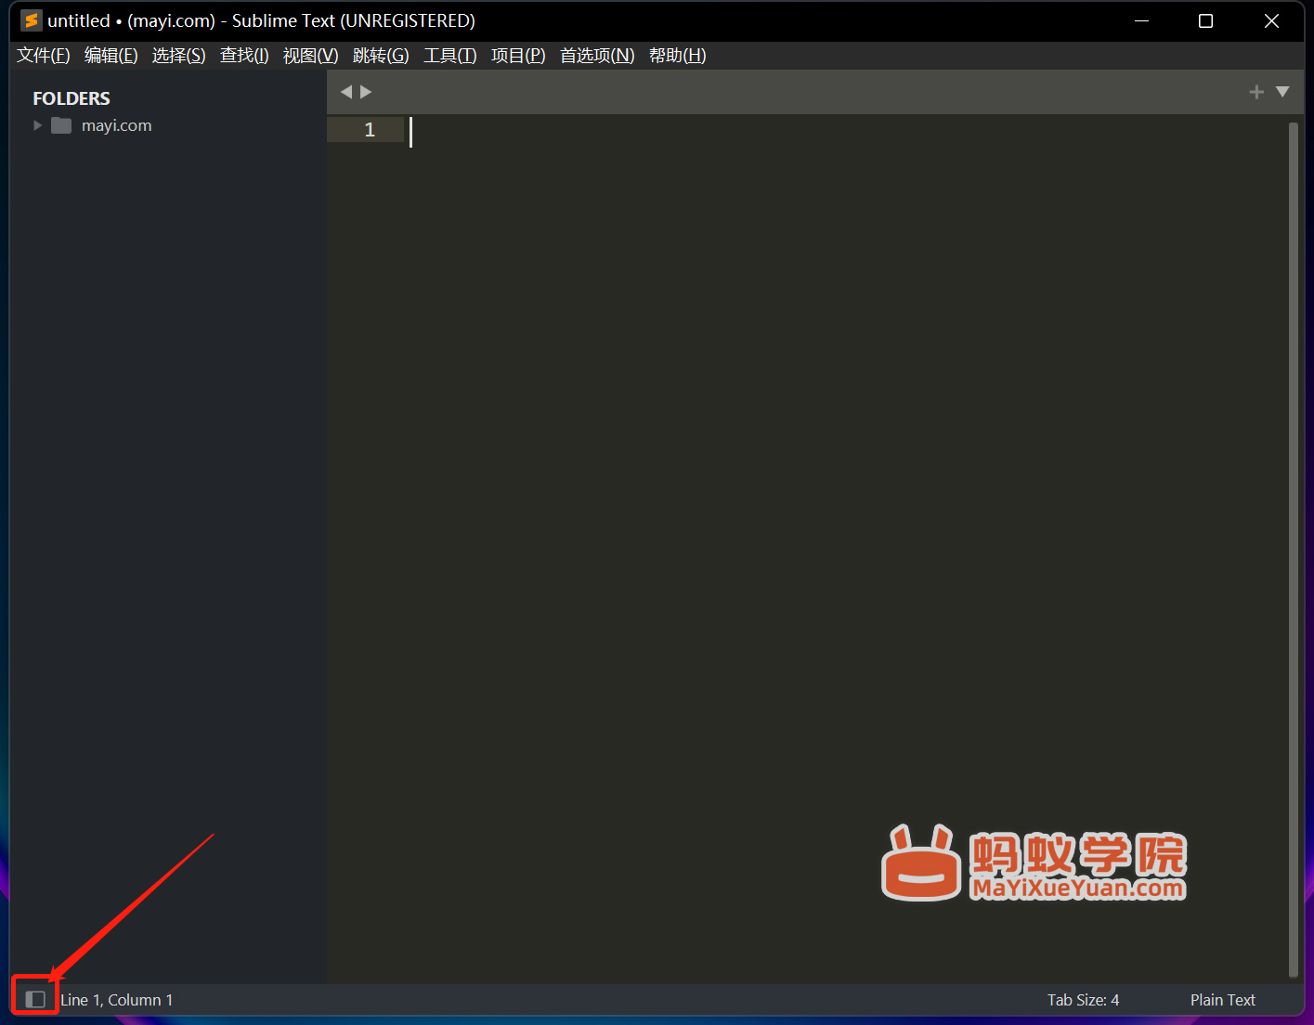This screenshot has height=1025, width=1314.
Task: Click line number 1 in the gutter
Action: (x=370, y=130)
